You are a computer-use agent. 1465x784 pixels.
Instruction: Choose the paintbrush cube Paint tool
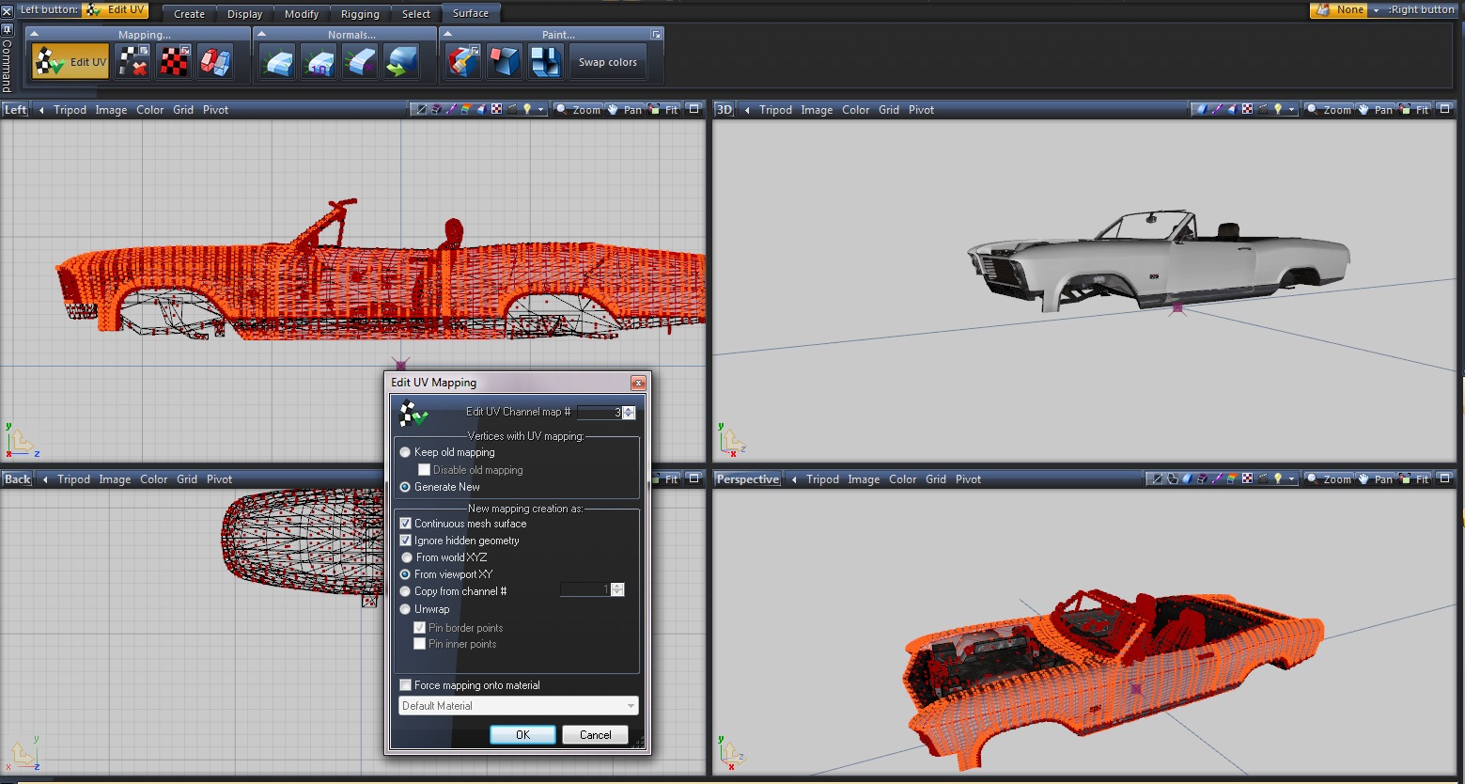462,63
